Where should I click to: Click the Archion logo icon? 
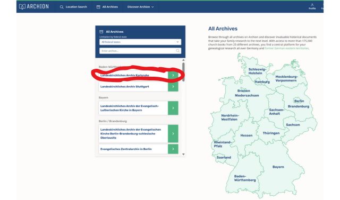pos(22,7)
